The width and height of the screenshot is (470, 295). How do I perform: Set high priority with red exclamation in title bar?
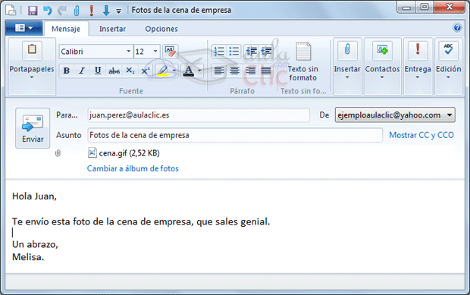[x=92, y=11]
